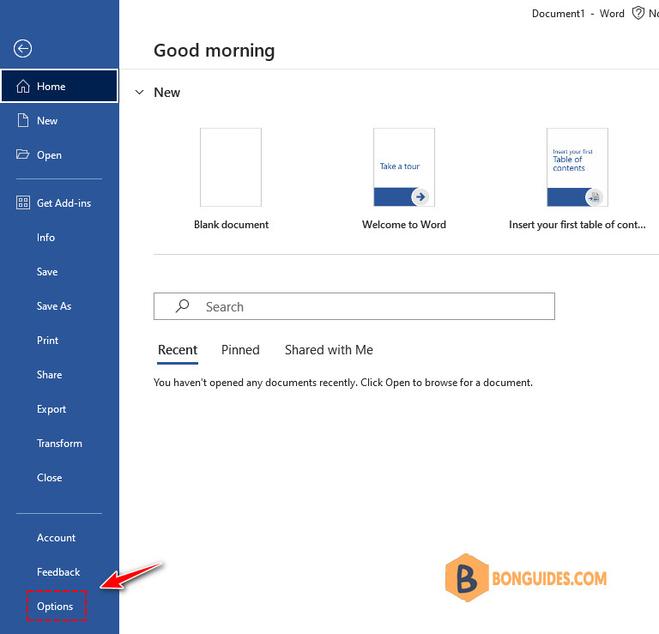The image size is (659, 634).
Task: Collapse the New section chevron
Action: click(139, 92)
